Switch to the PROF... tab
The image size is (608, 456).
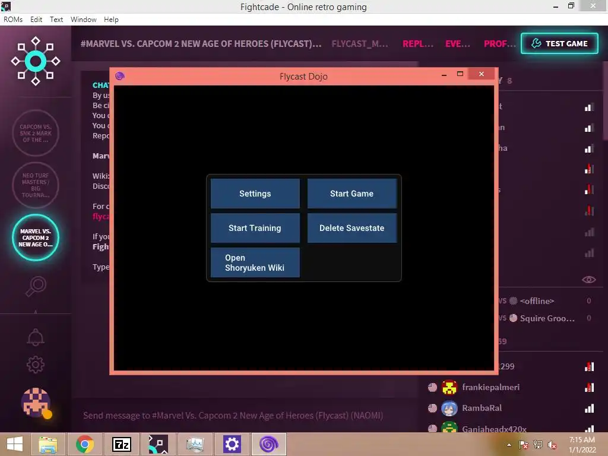pos(500,44)
